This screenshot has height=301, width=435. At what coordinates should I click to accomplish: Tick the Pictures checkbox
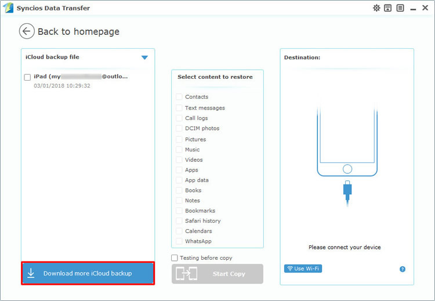[179, 140]
